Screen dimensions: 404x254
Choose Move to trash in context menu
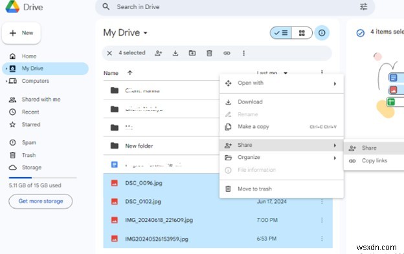[x=282, y=189]
